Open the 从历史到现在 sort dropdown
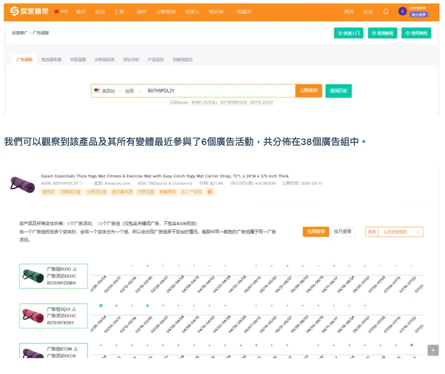The image size is (445, 374). pyautogui.click(x=400, y=232)
